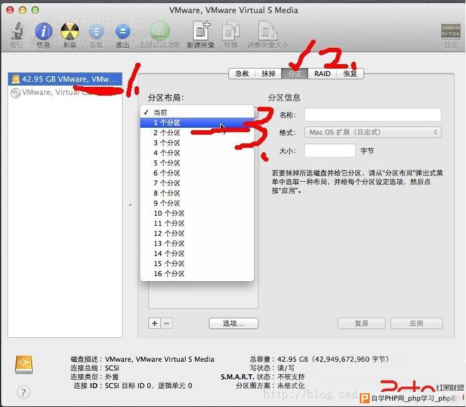Viewport: 466px width, 407px height.
Task: Open the Info (信息) toolbar icon
Action: tap(43, 31)
